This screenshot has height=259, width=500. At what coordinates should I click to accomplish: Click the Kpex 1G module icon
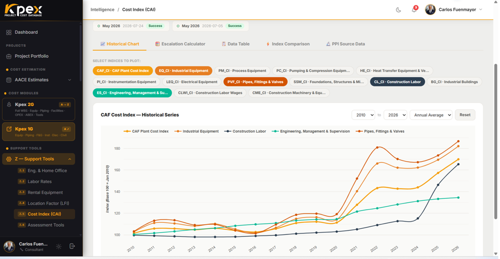pyautogui.click(x=9, y=129)
